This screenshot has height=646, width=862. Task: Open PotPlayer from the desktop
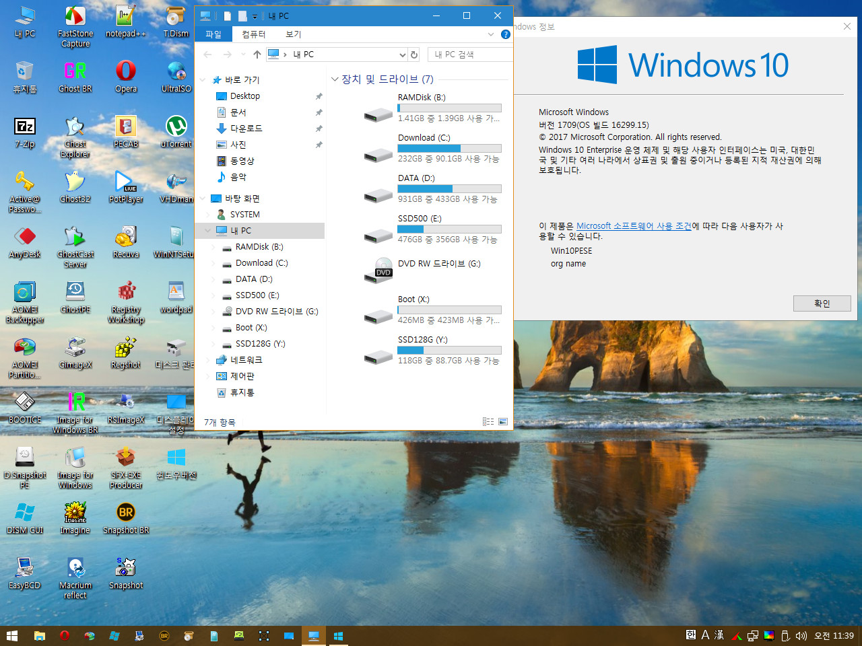coord(125,186)
